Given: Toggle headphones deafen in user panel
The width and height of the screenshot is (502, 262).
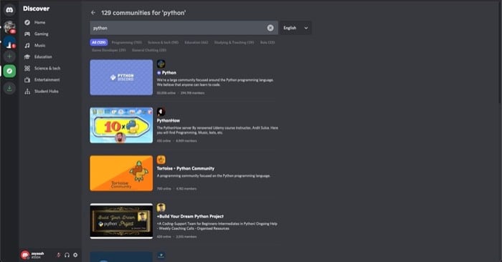Looking at the screenshot, I should (67, 255).
